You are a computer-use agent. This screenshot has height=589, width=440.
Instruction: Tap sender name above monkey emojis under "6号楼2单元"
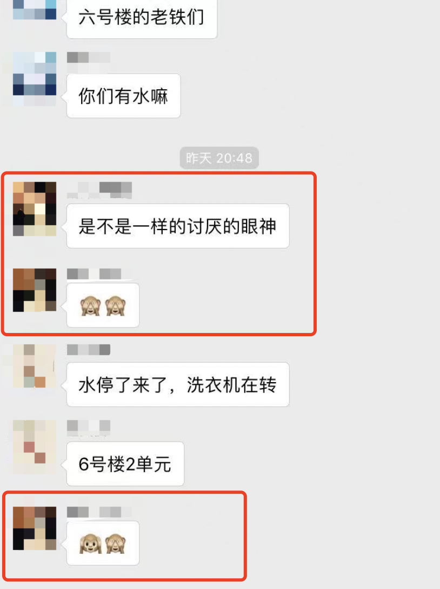99,512
